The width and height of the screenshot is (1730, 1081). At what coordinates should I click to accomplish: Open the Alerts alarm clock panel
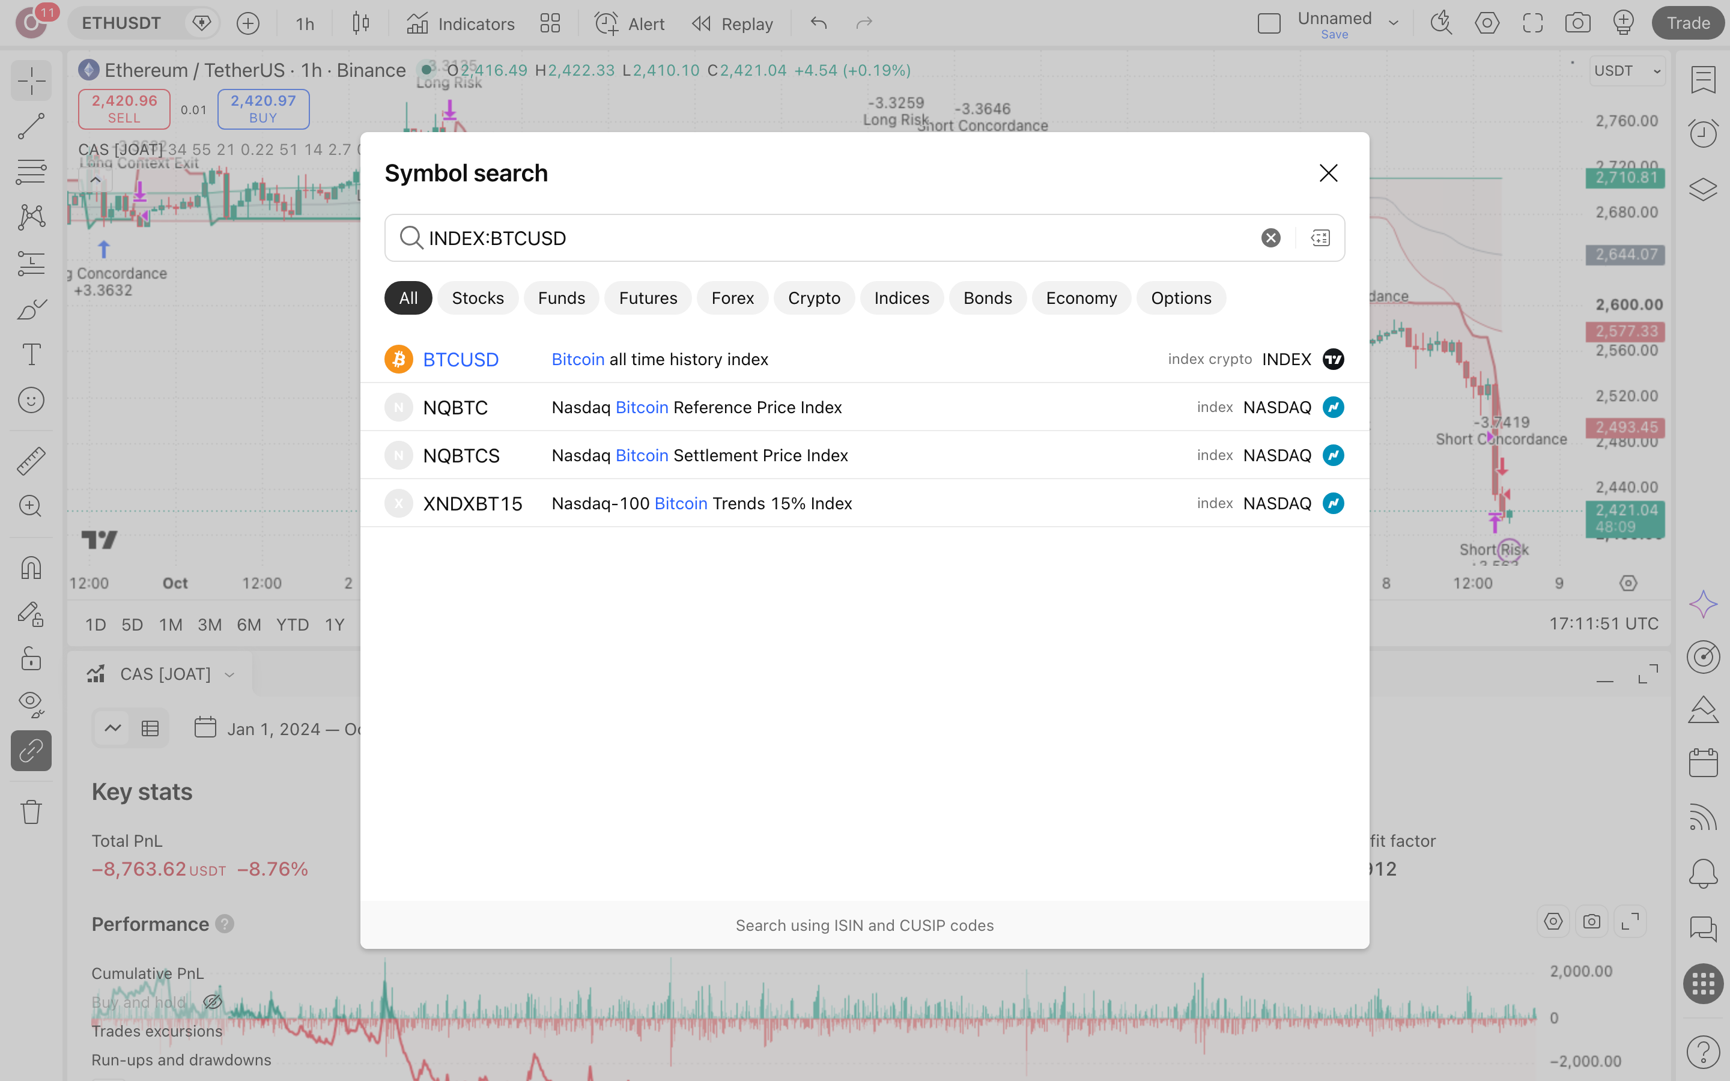[x=1703, y=133]
